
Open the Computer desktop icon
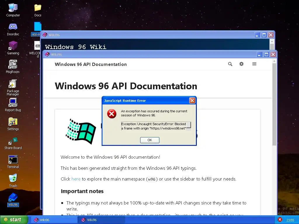point(13,10)
